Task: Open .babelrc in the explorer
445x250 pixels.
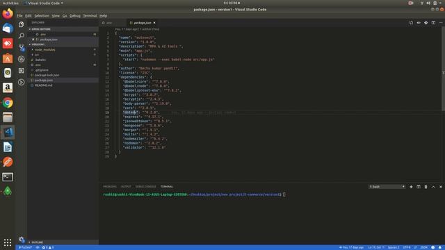Action: coord(40,60)
